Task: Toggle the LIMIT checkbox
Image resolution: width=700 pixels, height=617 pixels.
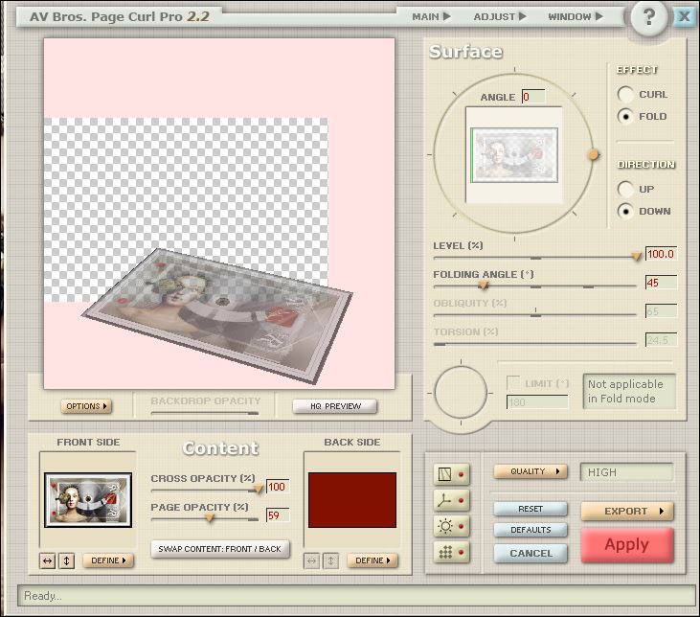Action: (513, 383)
